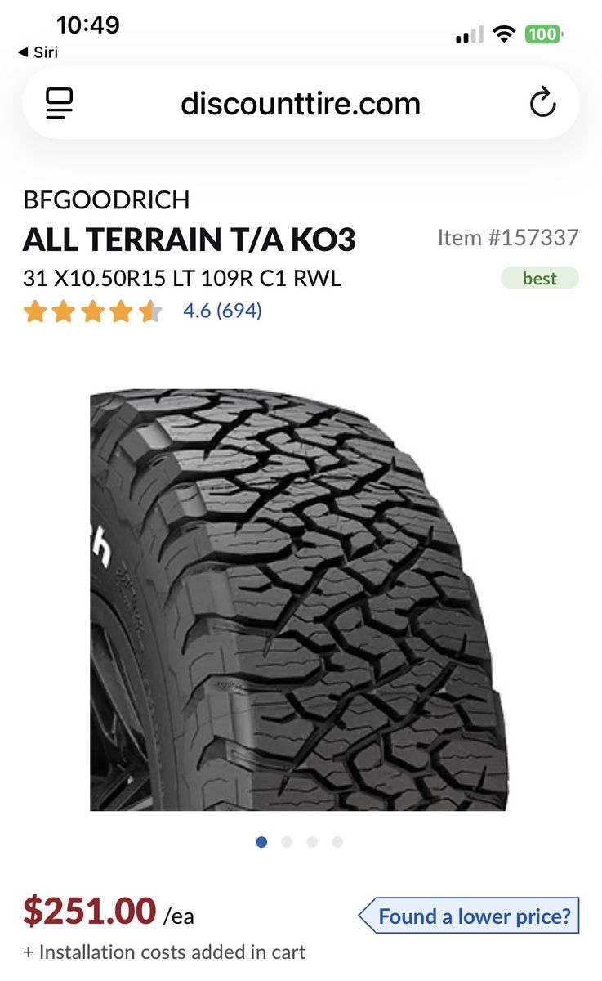This screenshot has width=602, height=981.
Task: Select the first image carousel dot
Action: pos(261,842)
